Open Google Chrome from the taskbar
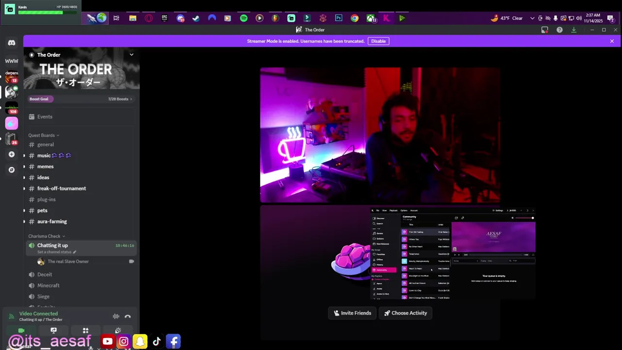 (355, 18)
